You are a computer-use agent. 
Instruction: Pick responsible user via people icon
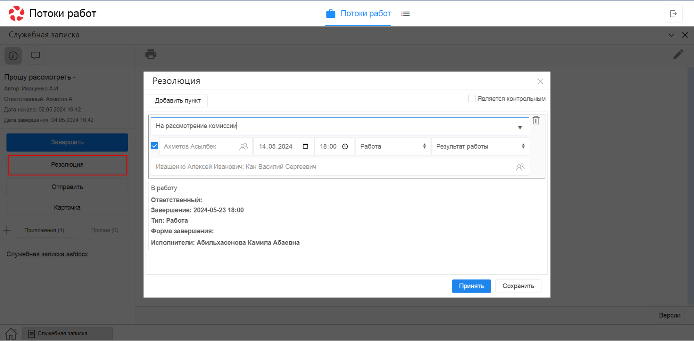pyautogui.click(x=244, y=147)
